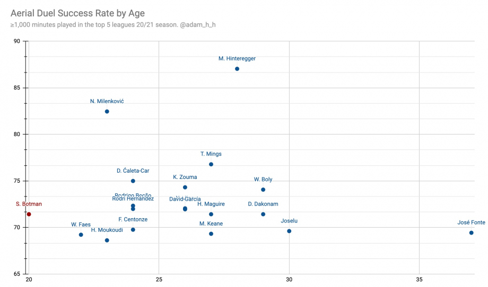
Task: Click the David García label
Action: pyautogui.click(x=185, y=199)
